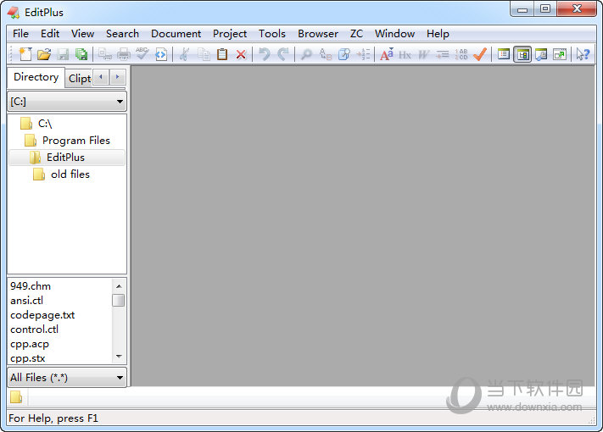Image resolution: width=603 pixels, height=432 pixels.
Task: Click the Find in Files icon
Action: (x=344, y=54)
